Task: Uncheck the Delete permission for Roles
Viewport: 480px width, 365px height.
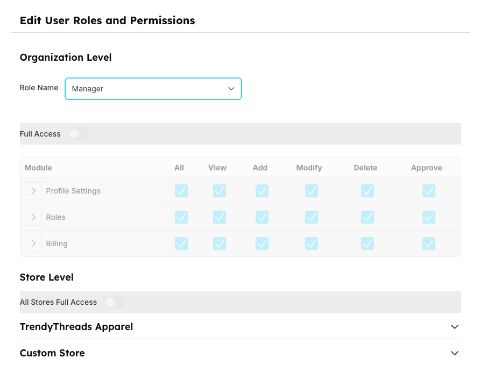Action: [x=367, y=217]
